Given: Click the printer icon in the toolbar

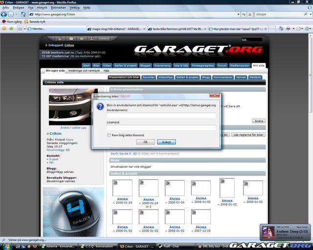Looking at the screenshot, I should pyautogui.click(x=288, y=29).
